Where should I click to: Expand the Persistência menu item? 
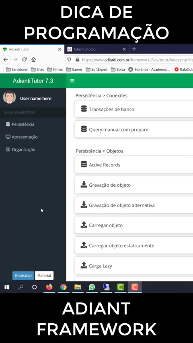[x=33, y=124]
